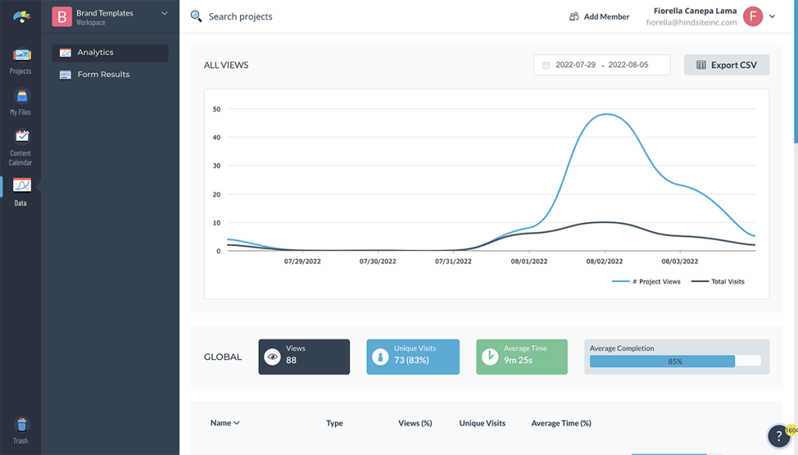Select the Views stat card
This screenshot has height=455, width=798.
[304, 357]
